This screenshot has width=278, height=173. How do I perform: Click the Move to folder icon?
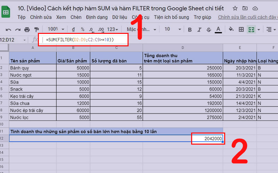pos(245,8)
